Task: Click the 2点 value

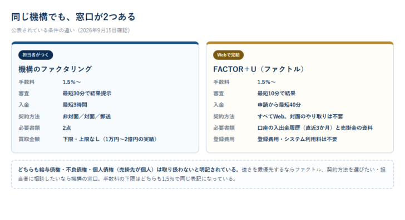Action: pos(67,128)
